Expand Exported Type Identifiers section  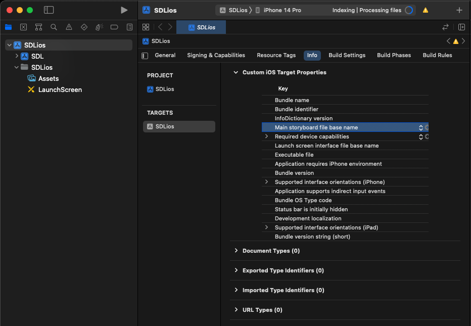[236, 270]
